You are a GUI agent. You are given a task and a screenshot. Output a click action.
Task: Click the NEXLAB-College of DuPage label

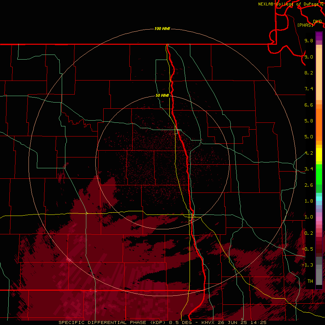tap(289, 4)
